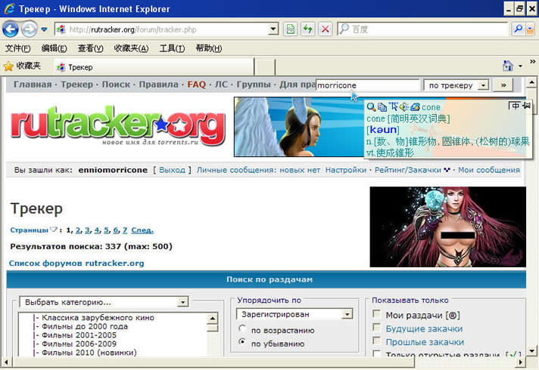Open the Группы navigation link
This screenshot has height=370, width=539.
pyautogui.click(x=254, y=85)
